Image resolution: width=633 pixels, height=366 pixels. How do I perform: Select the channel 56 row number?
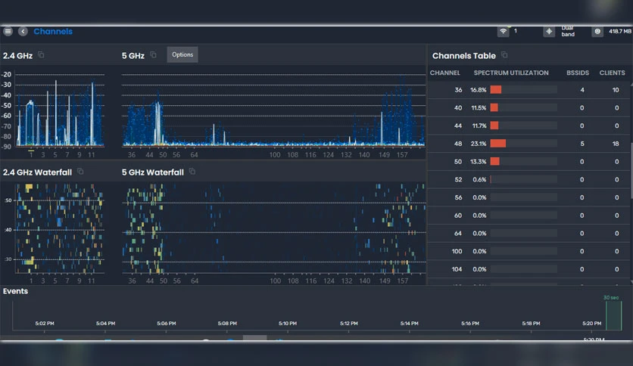coord(458,197)
